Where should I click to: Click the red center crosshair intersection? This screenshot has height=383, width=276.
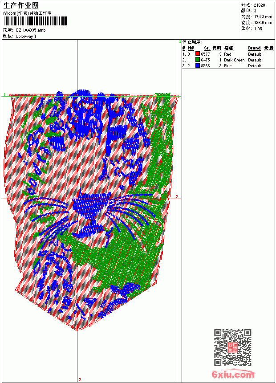click(x=77, y=199)
